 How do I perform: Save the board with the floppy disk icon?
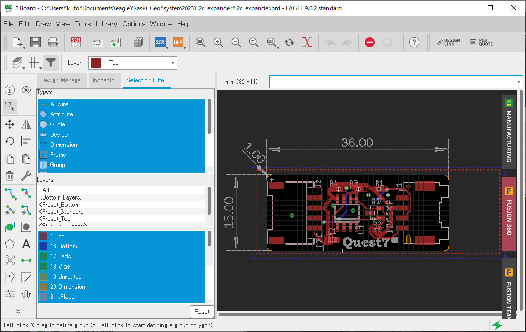[x=36, y=42]
